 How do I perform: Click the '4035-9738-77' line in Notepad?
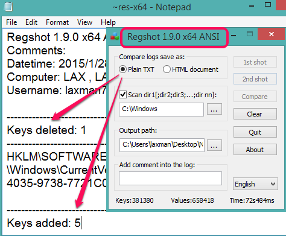point(57,183)
